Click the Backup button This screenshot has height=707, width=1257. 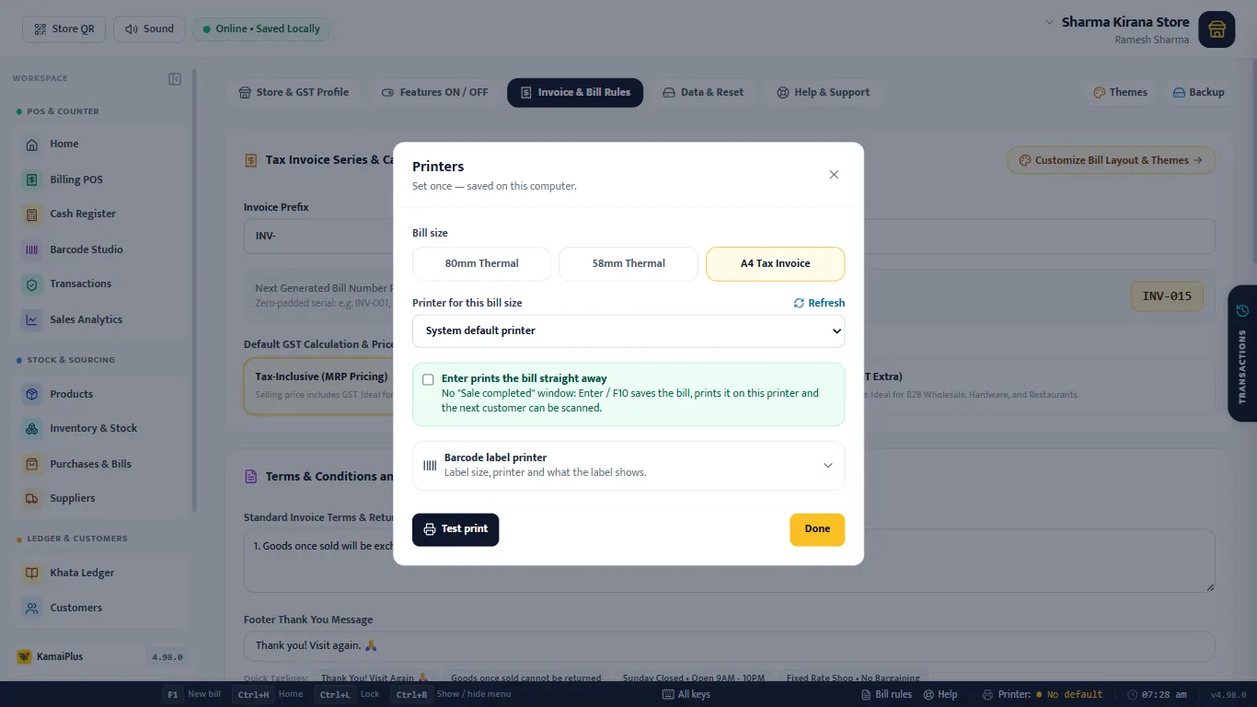click(1198, 92)
